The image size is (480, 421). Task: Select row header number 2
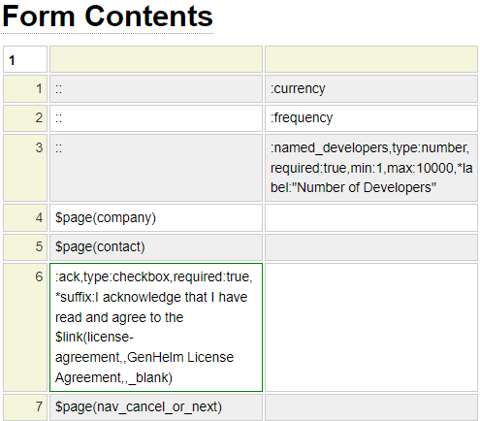click(25, 118)
